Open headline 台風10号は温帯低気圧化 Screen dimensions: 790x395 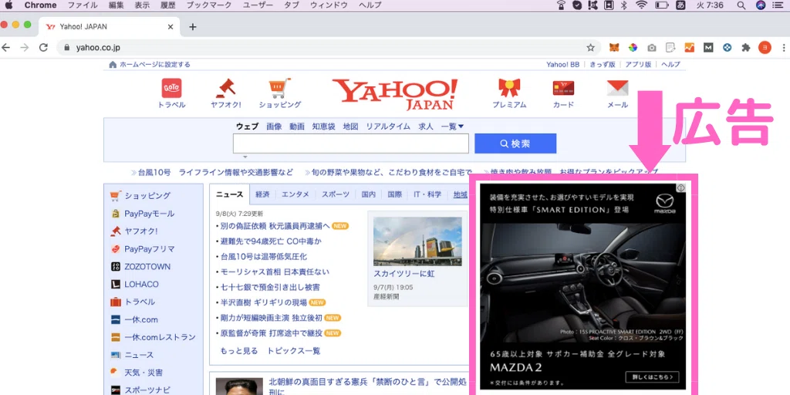point(264,256)
